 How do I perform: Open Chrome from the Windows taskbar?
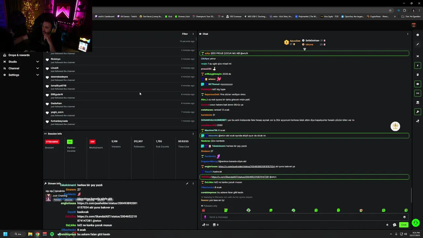point(37,234)
